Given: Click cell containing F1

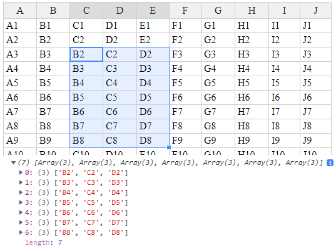Looking at the screenshot, I should click(x=185, y=26).
